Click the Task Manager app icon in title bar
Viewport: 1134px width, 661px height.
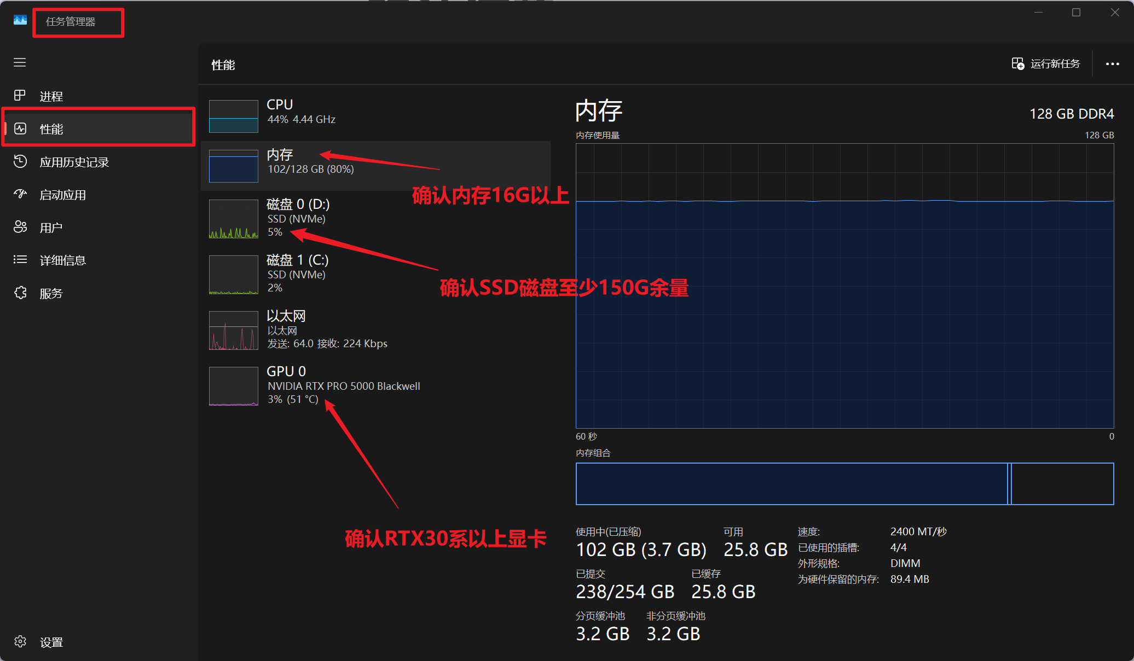pyautogui.click(x=20, y=20)
